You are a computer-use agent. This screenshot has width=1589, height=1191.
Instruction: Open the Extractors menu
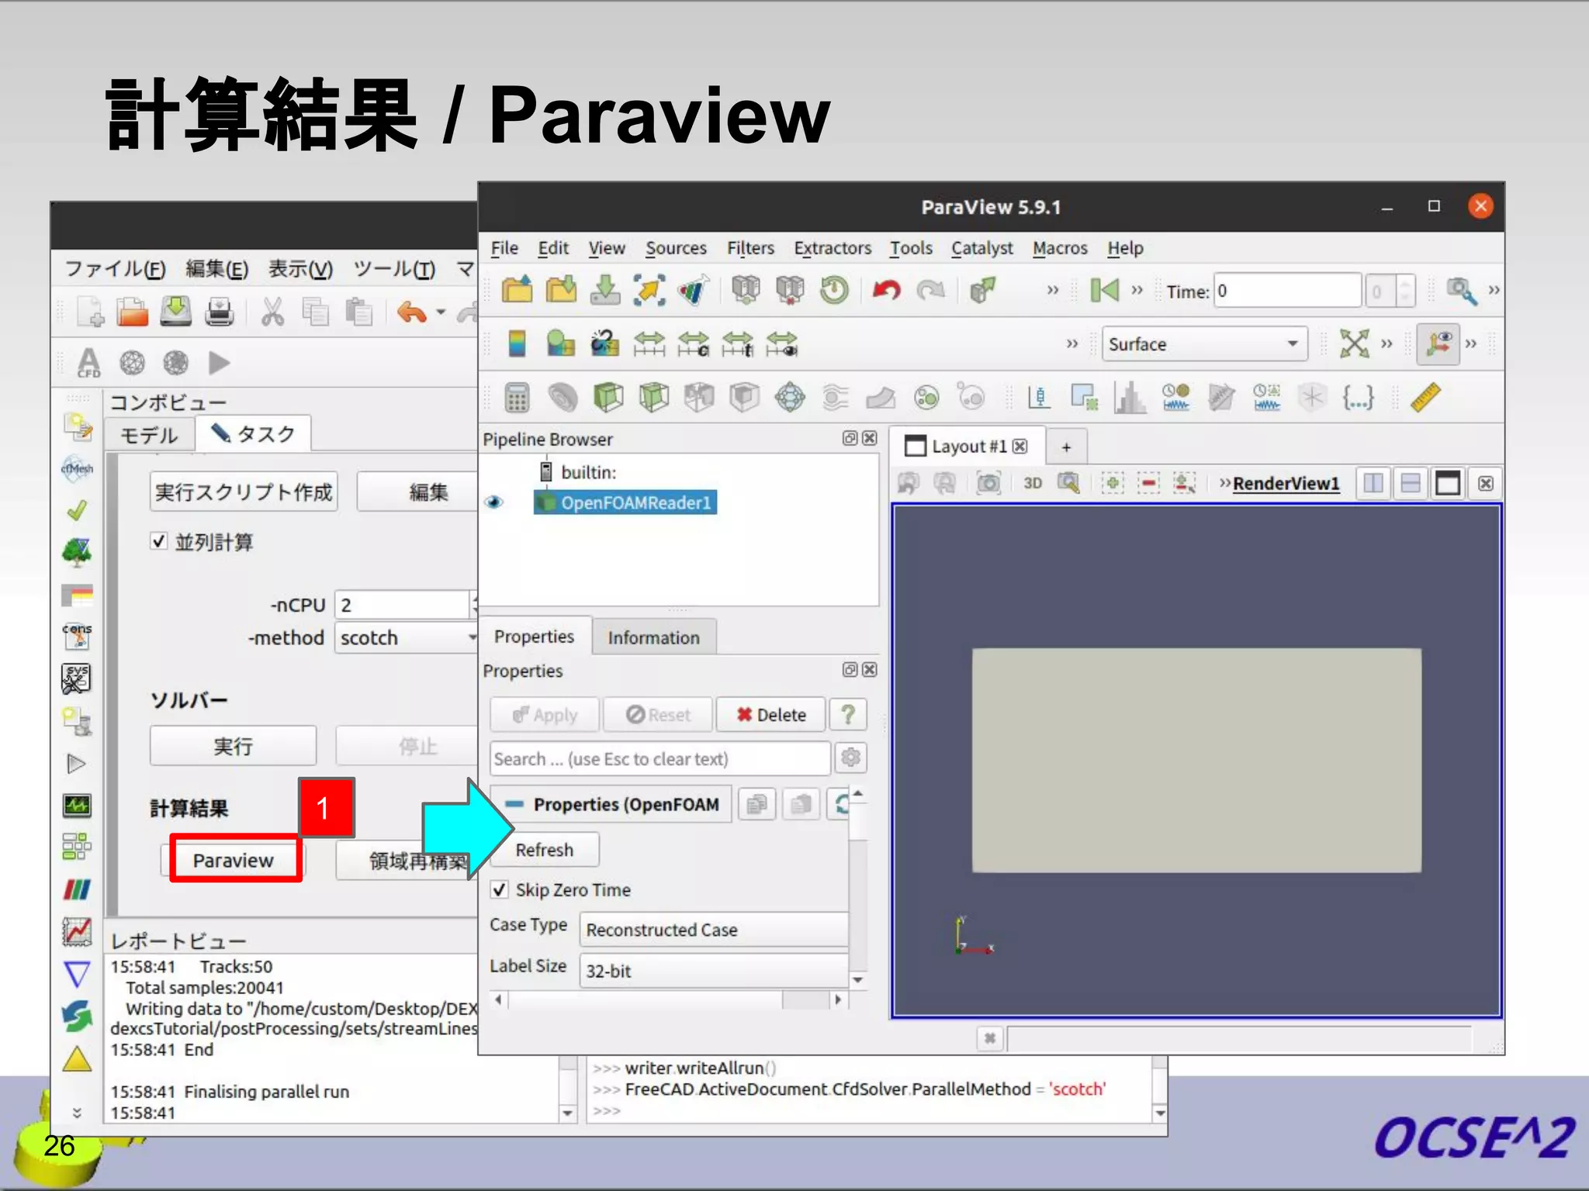click(832, 248)
